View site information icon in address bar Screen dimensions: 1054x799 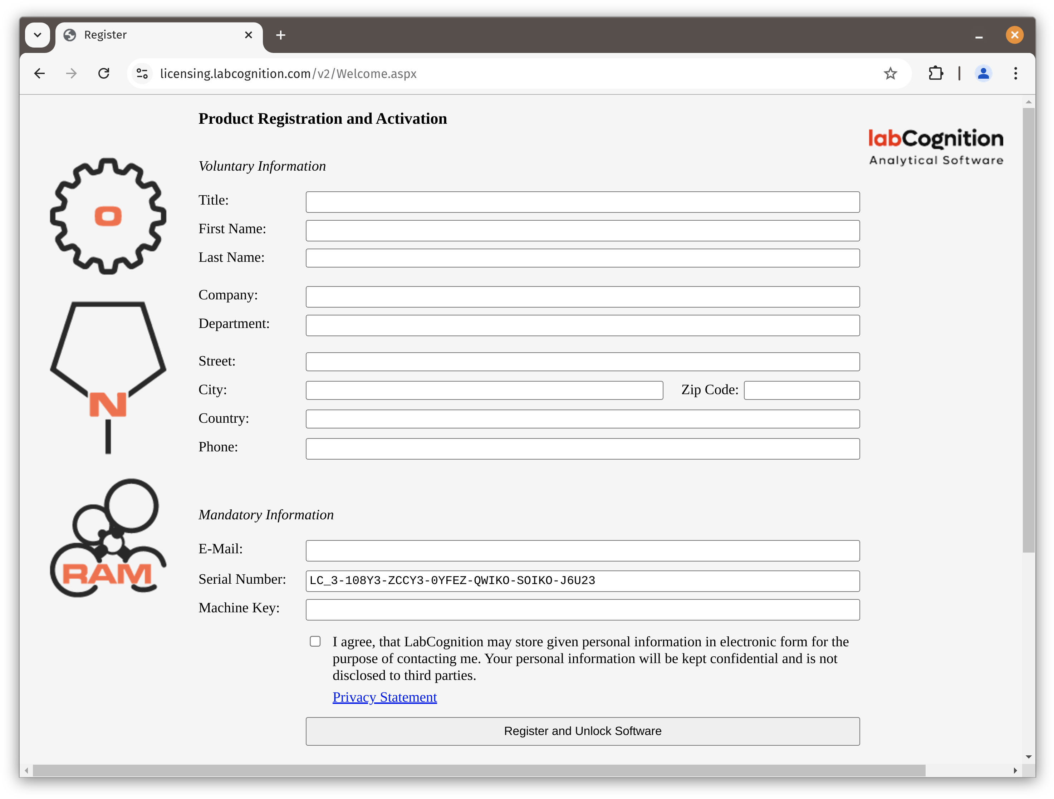(x=142, y=73)
